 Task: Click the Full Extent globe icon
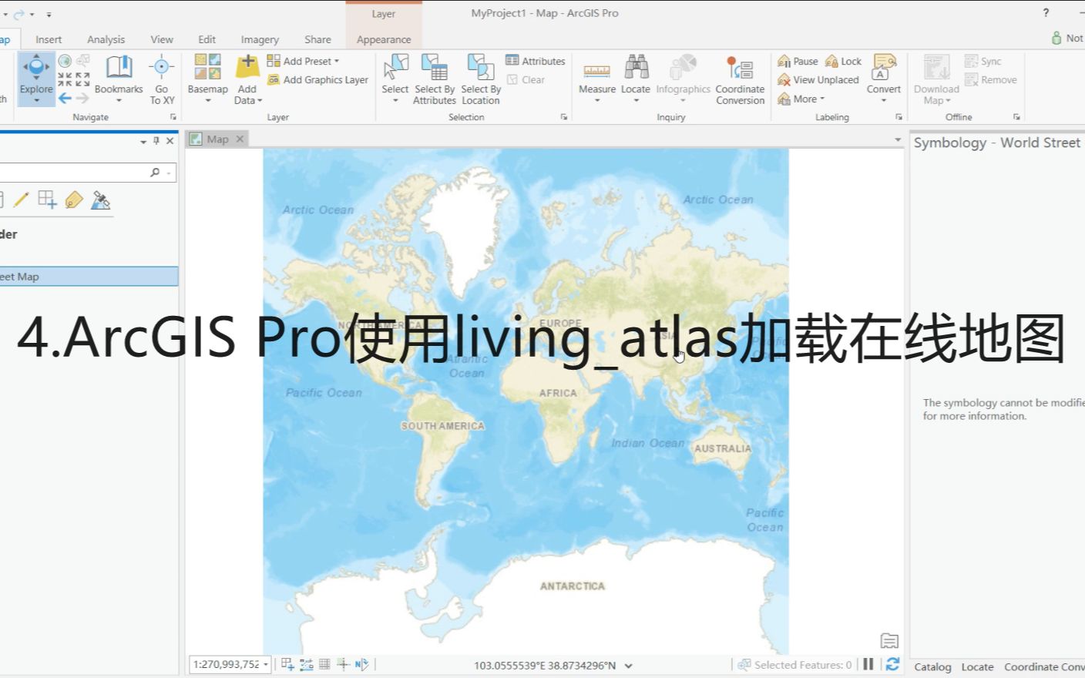65,61
